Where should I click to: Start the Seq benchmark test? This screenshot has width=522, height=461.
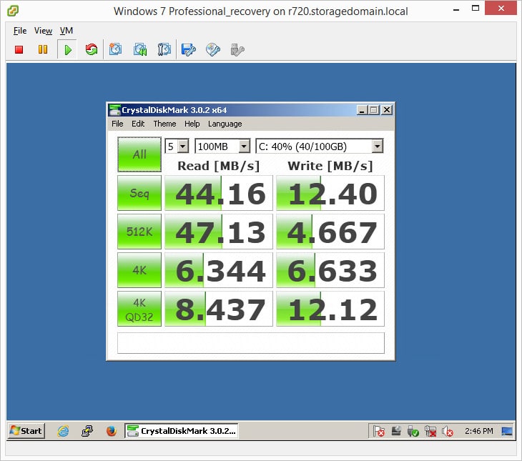139,193
